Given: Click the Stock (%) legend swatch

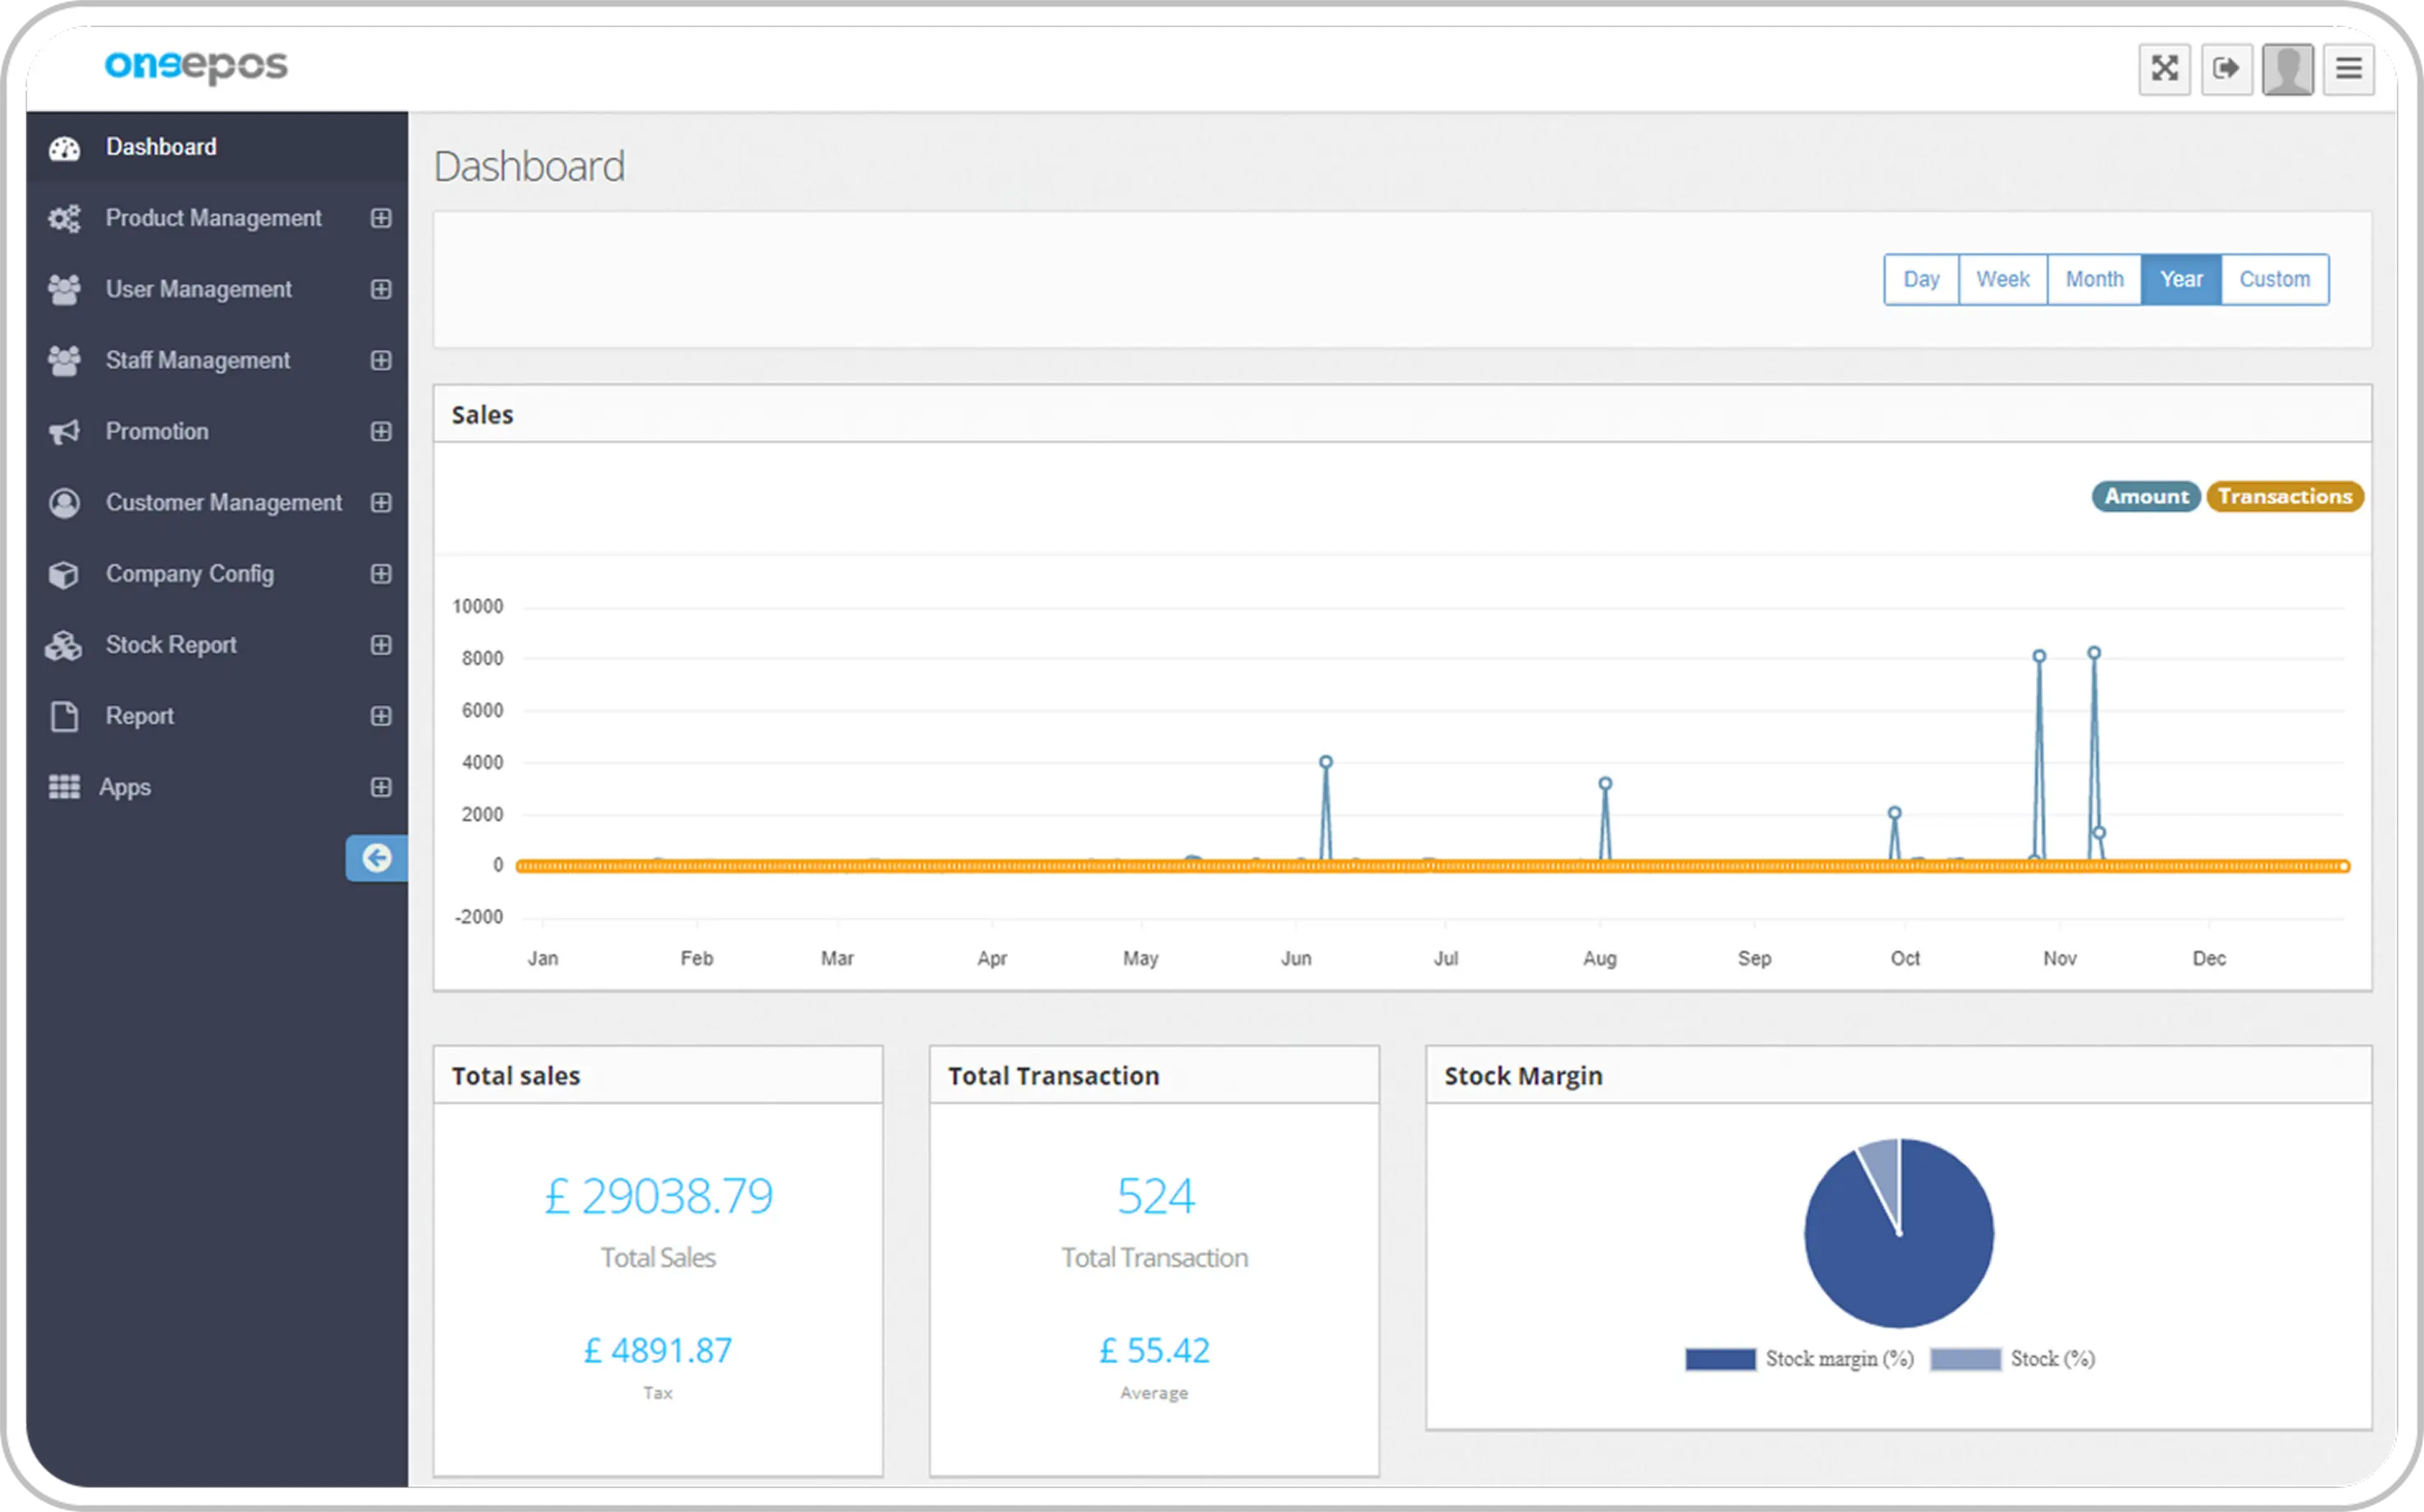Looking at the screenshot, I should 1964,1359.
